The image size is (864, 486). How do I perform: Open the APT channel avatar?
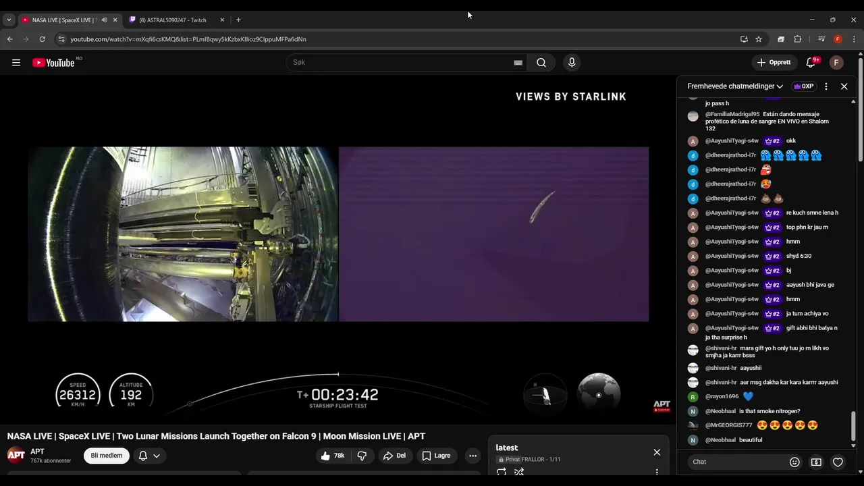pos(16,455)
